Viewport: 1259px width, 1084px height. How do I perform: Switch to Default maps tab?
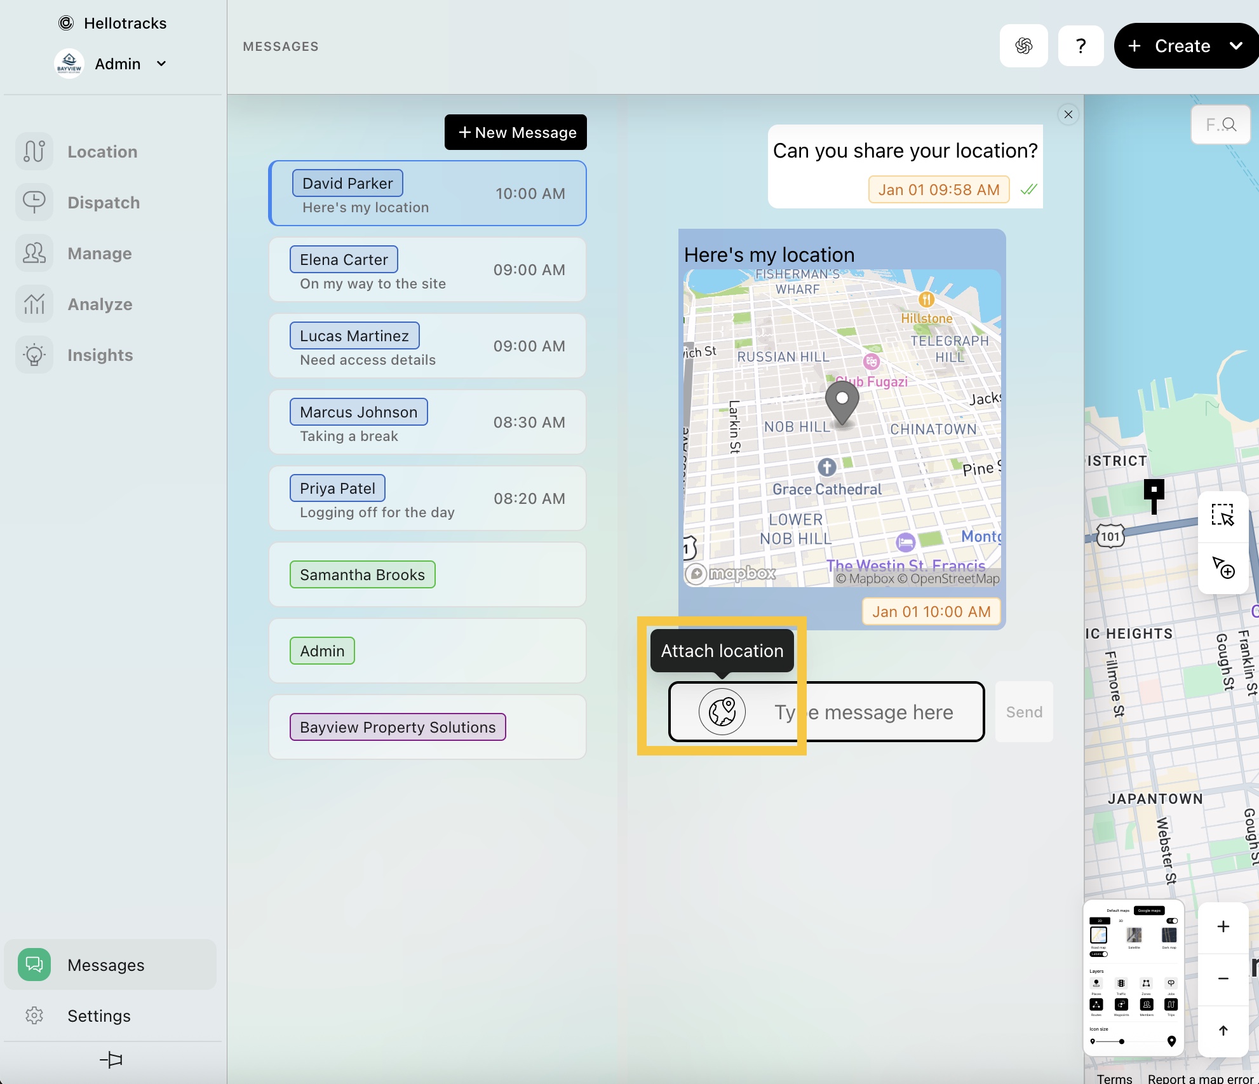pyautogui.click(x=1117, y=911)
